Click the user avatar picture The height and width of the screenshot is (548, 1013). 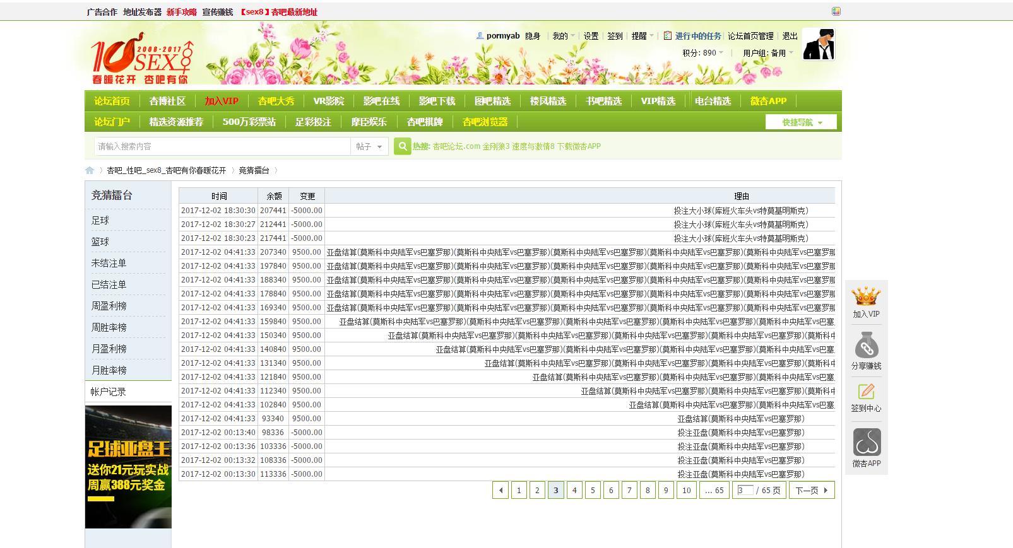[818, 44]
